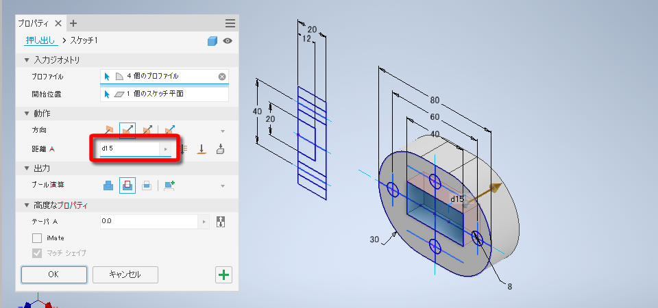The height and width of the screenshot is (308, 658).
Task: Collapse the 入力ジオメトリ section
Action: (x=27, y=60)
